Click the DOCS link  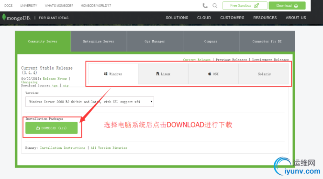pos(9,6)
